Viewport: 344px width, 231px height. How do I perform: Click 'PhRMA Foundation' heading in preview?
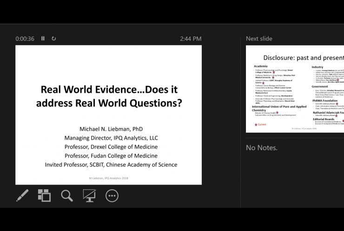coord(325,101)
